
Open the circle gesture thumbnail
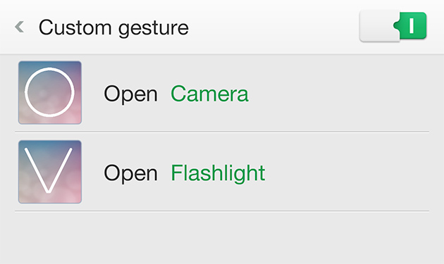coord(50,92)
